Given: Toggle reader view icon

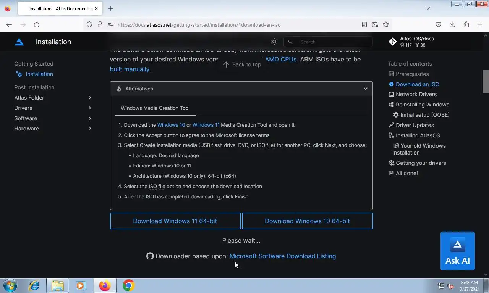Looking at the screenshot, I should click(364, 25).
